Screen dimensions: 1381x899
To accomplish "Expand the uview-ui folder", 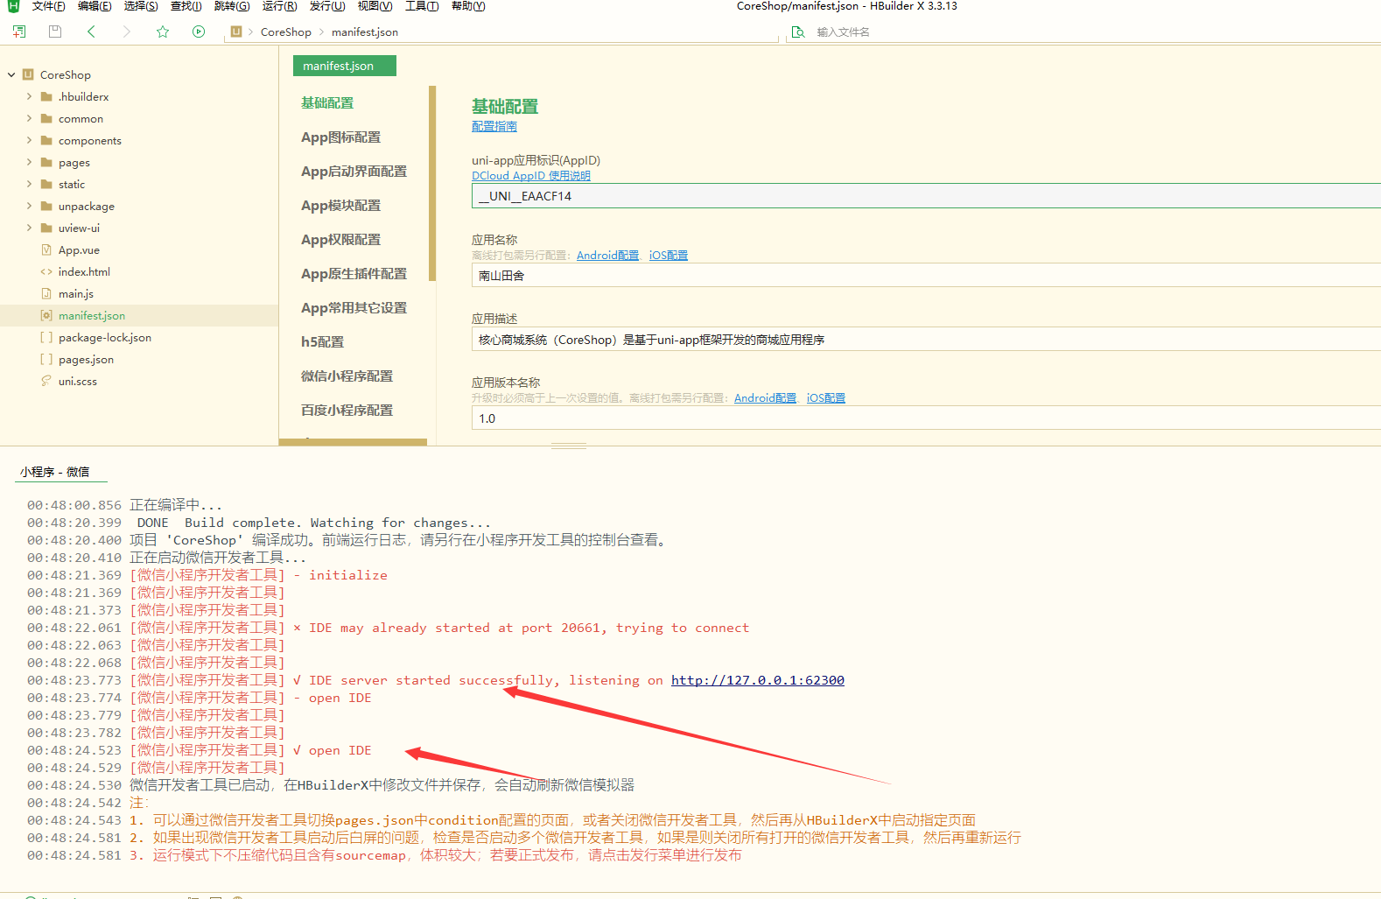I will [29, 228].
